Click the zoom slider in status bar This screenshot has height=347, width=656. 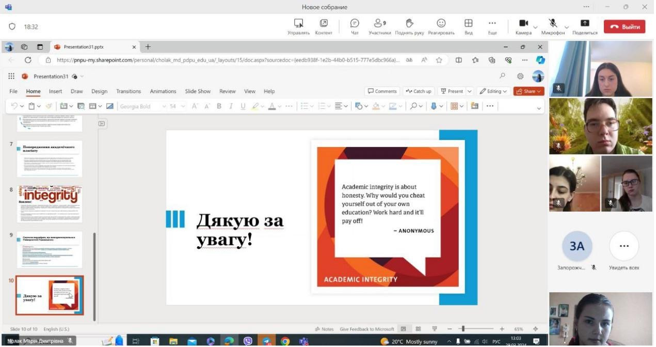[463, 329]
